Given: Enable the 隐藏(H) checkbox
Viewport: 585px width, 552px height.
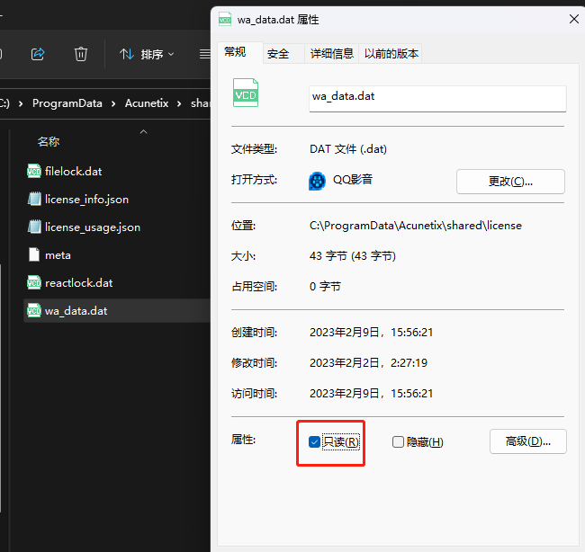Looking at the screenshot, I should click(x=398, y=442).
